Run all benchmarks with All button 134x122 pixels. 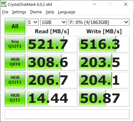pyautogui.click(x=15, y=26)
